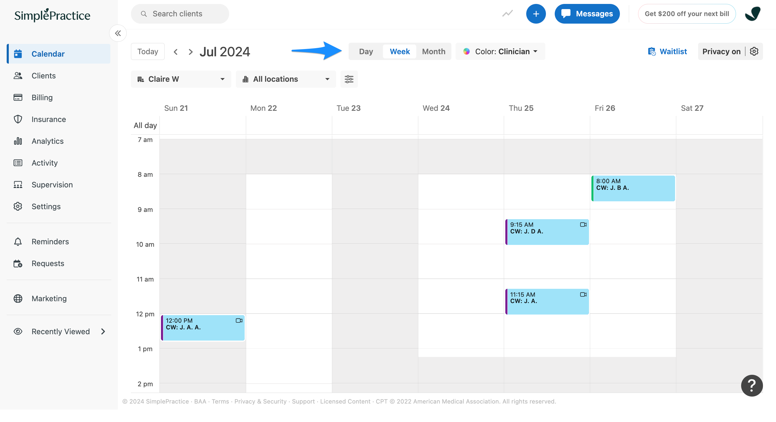Switch to Week view
The width and height of the screenshot is (776, 422).
coord(400,51)
